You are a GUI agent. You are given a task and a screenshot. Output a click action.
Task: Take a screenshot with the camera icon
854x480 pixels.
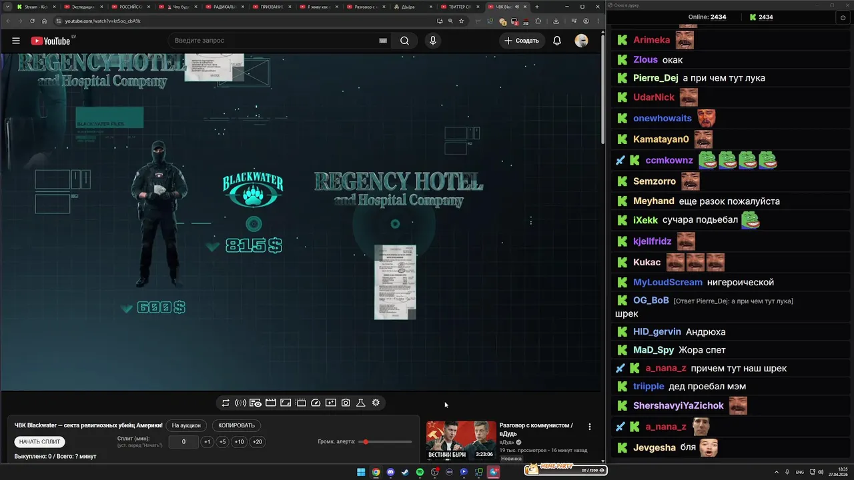(x=346, y=403)
